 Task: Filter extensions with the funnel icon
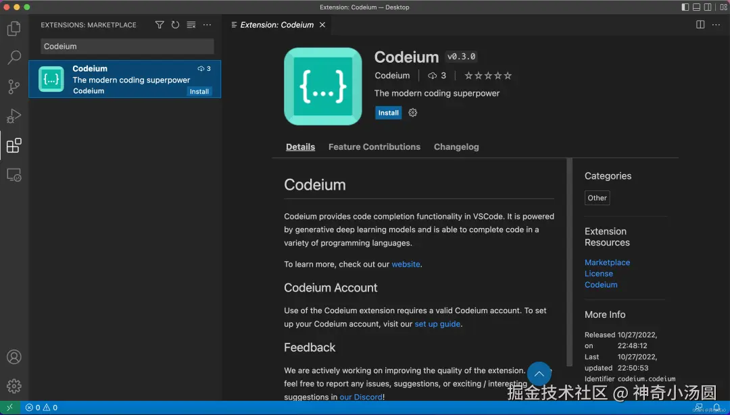pos(160,25)
